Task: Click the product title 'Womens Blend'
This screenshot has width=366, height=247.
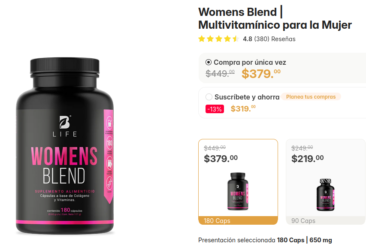Action: pos(237,12)
